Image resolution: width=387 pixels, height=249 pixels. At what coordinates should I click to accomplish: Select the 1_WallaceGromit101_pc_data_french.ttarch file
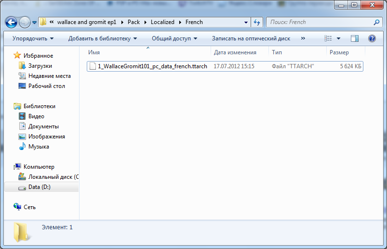coord(152,66)
